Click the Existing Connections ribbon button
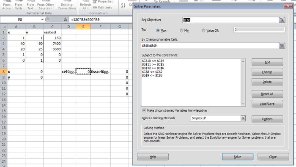The height and width of the screenshot is (167, 296). click(x=67, y=5)
